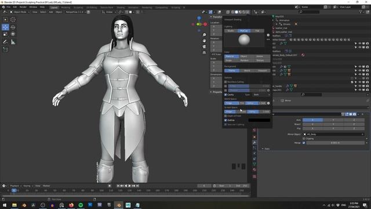371x209 pixels.
Task: Open the shading options dropdown arrow
Action: click(248, 12)
